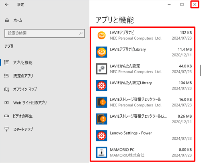Click the アプリ section label in sidebar
201x163 pixels.
(9, 46)
